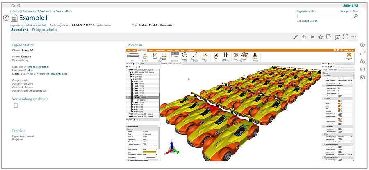Image resolution: width=369 pixels, height=170 pixels.
Task: Open the Color overwrite dropdown
Action: 150,149
